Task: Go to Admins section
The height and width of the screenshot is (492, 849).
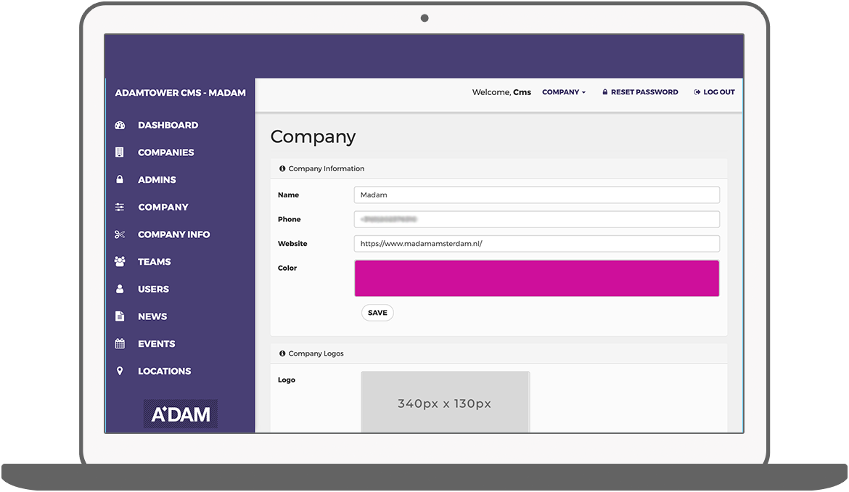Action: 157,180
